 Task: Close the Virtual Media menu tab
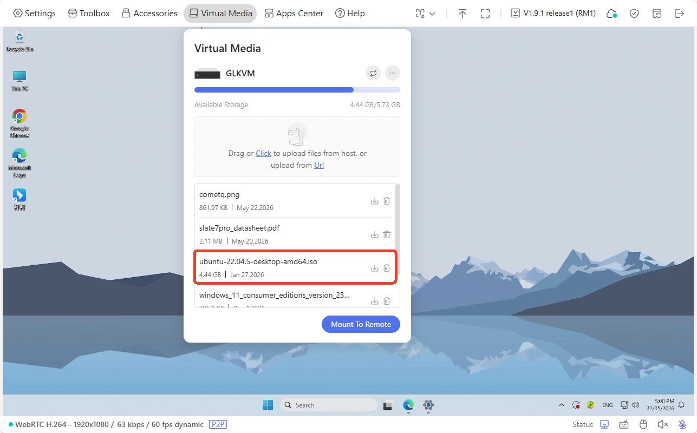pos(220,14)
